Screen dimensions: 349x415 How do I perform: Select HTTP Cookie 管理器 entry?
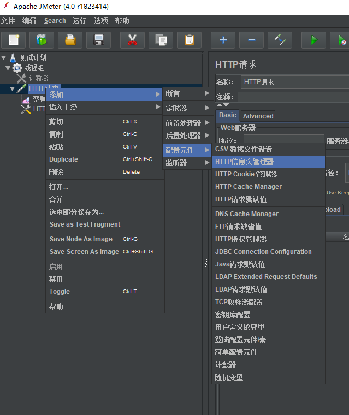pyautogui.click(x=268, y=174)
